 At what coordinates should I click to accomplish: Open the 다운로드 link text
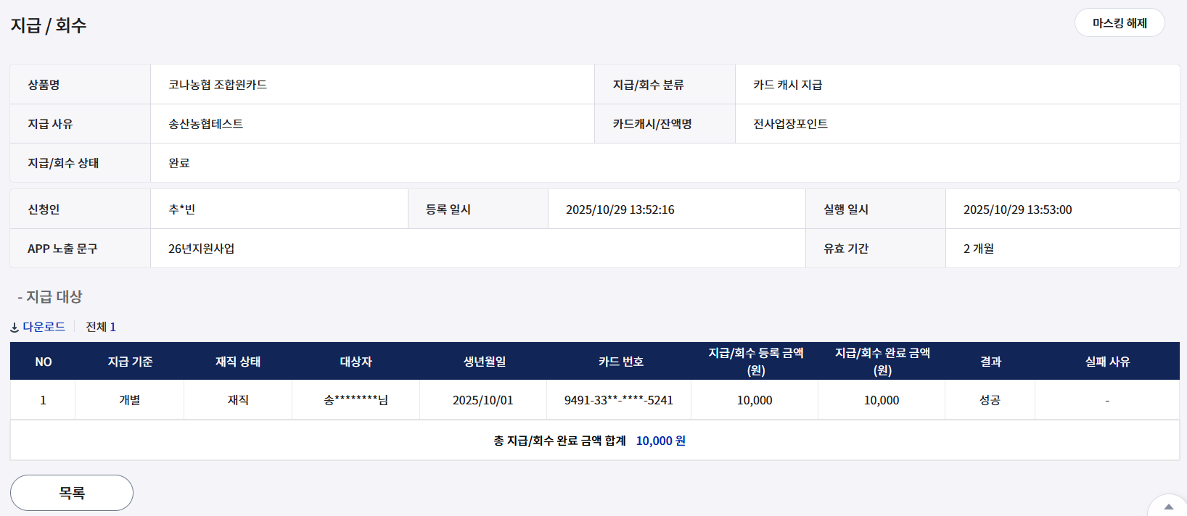(x=44, y=327)
